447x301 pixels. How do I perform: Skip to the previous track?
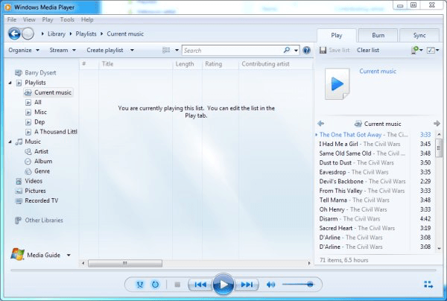coord(200,285)
